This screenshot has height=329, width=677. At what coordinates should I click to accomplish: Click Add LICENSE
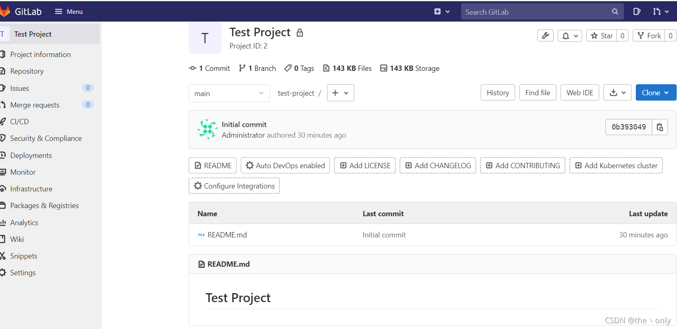[x=365, y=165]
